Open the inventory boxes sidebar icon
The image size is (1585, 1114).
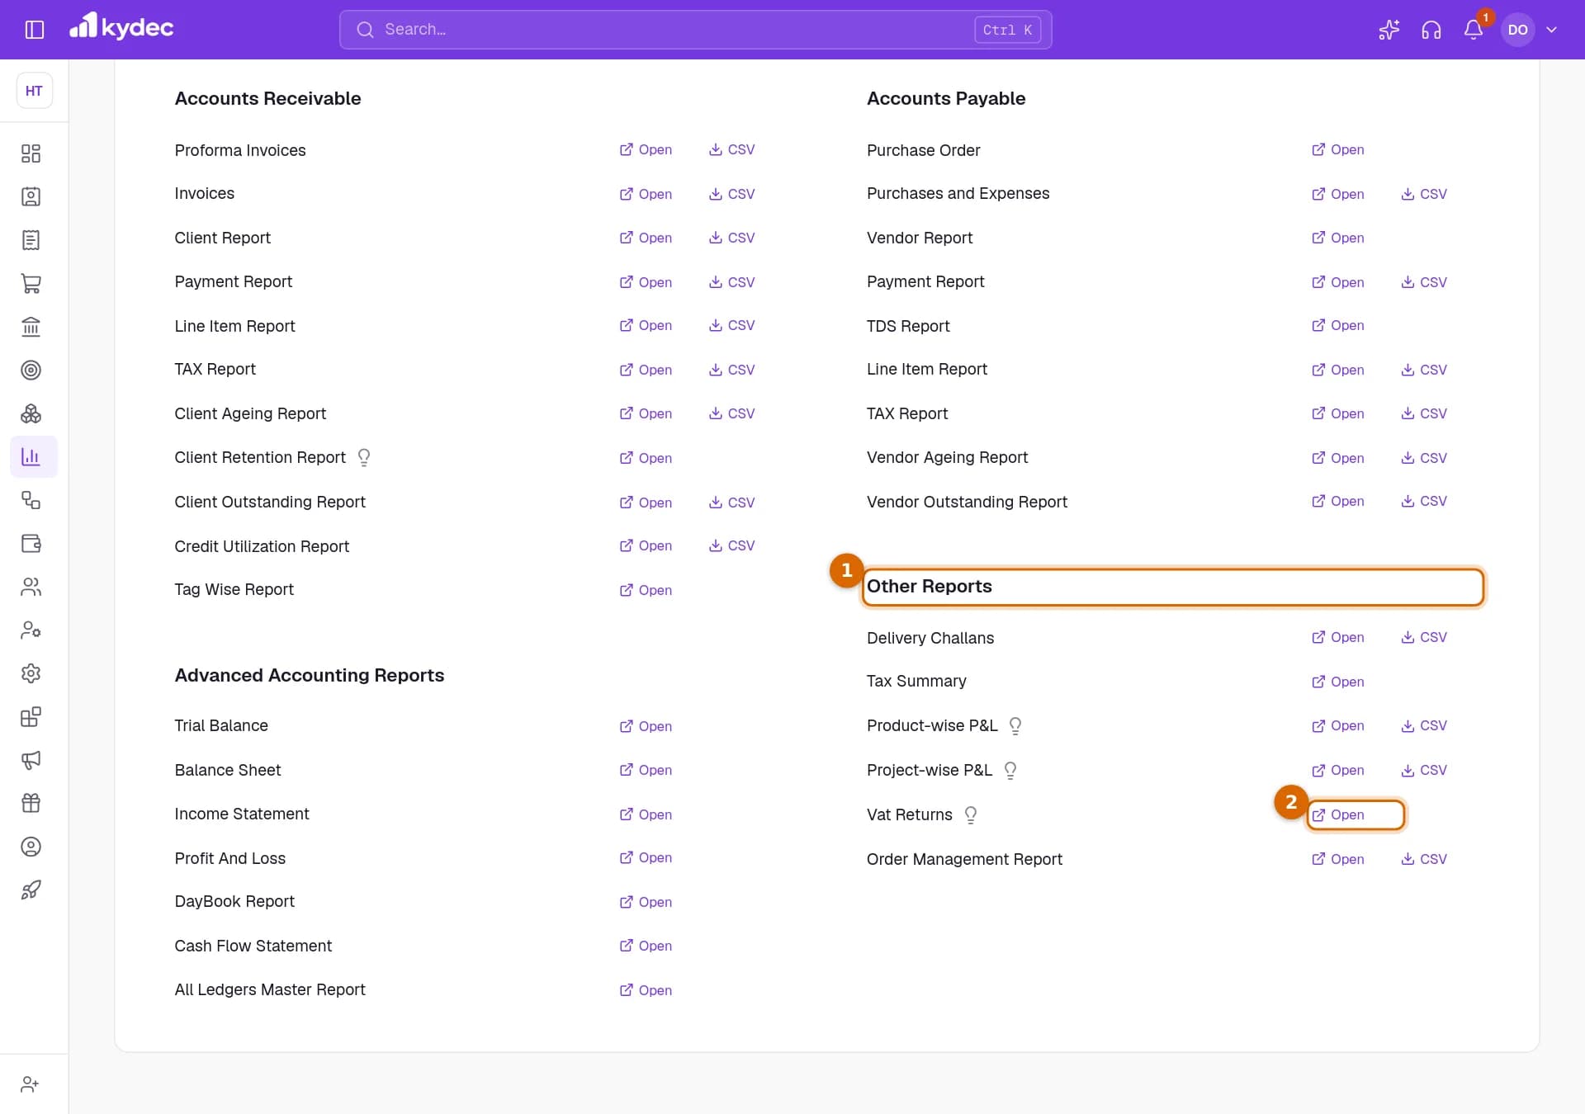click(x=31, y=413)
